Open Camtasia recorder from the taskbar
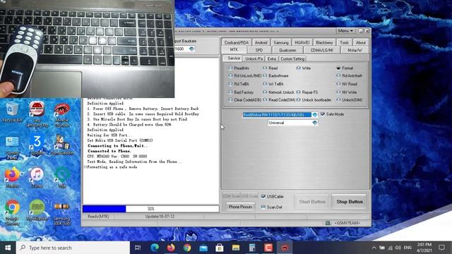The width and height of the screenshot is (452, 254). pos(268,248)
